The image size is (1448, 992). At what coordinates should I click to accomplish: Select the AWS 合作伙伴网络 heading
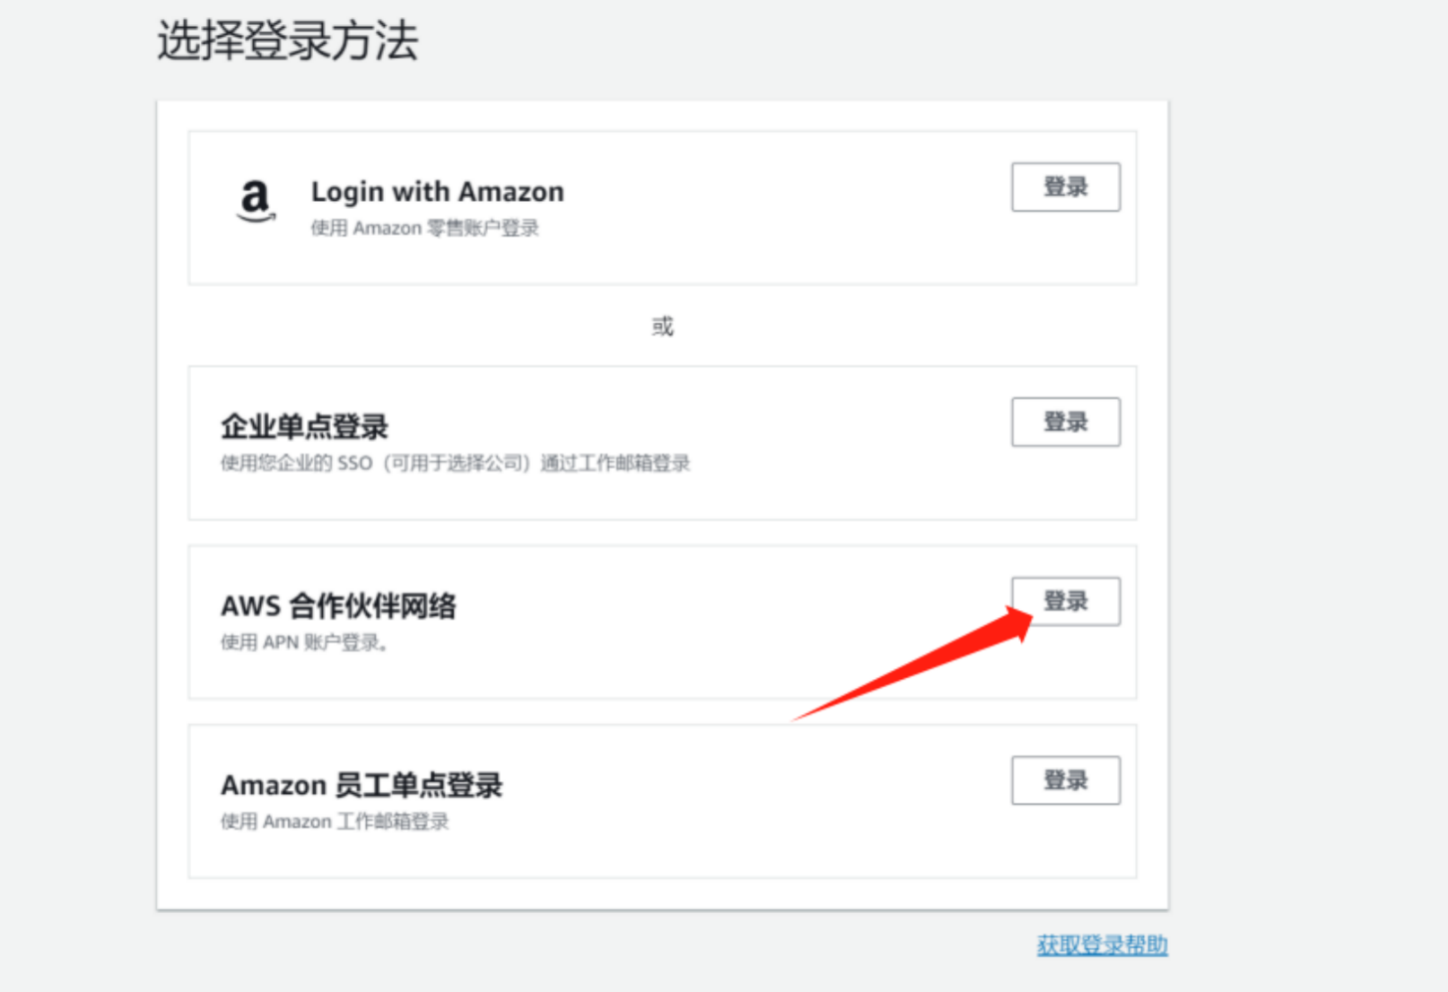click(x=338, y=605)
